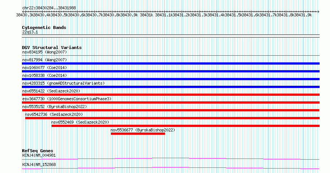Open the nsv5536677 (ByrskaBishop2022) label

point(143,130)
